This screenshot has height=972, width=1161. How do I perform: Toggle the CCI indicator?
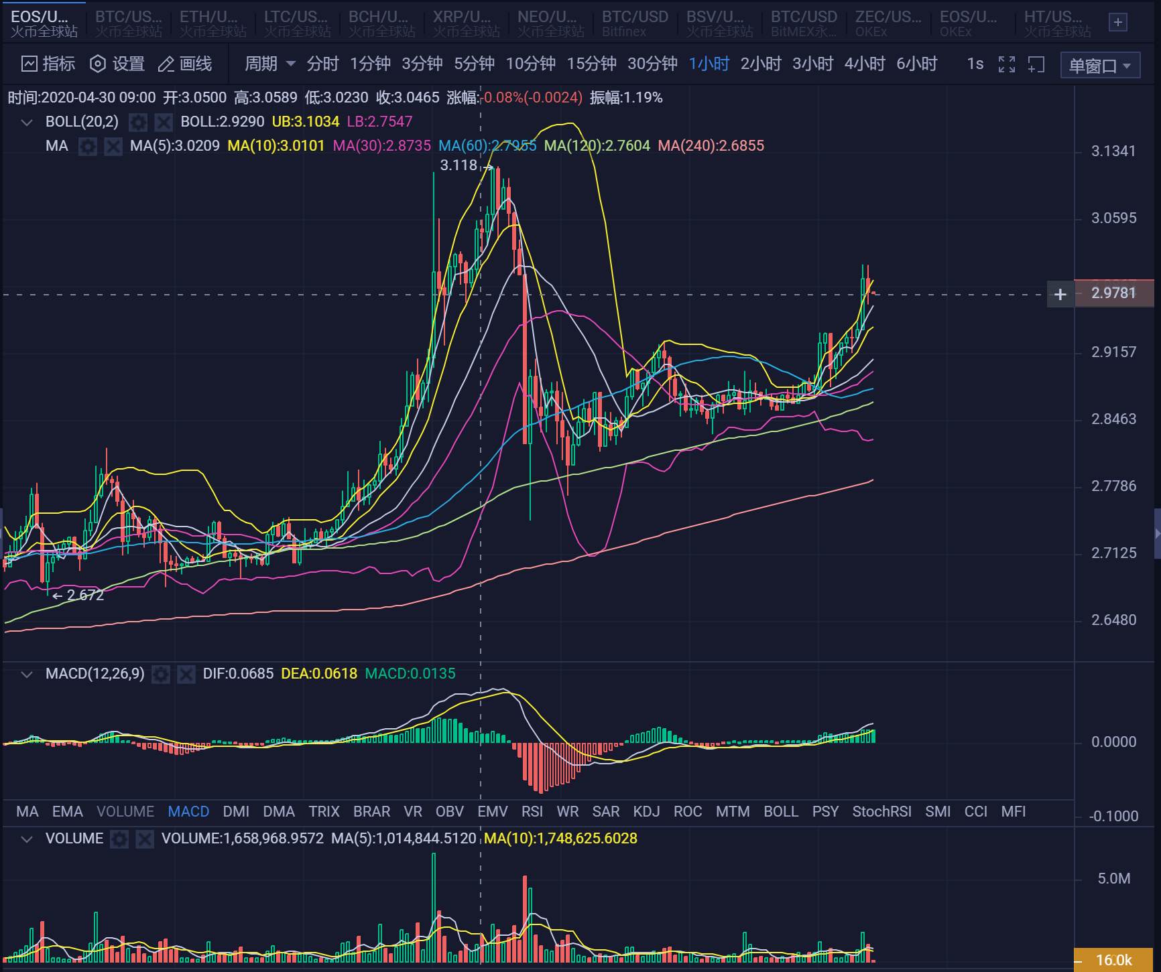click(x=976, y=811)
